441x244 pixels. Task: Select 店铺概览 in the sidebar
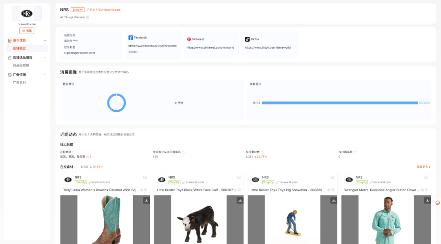pos(27,48)
